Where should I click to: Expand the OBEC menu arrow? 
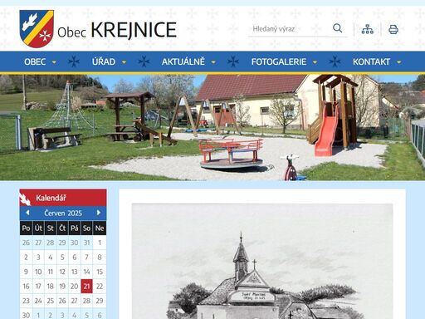(x=54, y=62)
